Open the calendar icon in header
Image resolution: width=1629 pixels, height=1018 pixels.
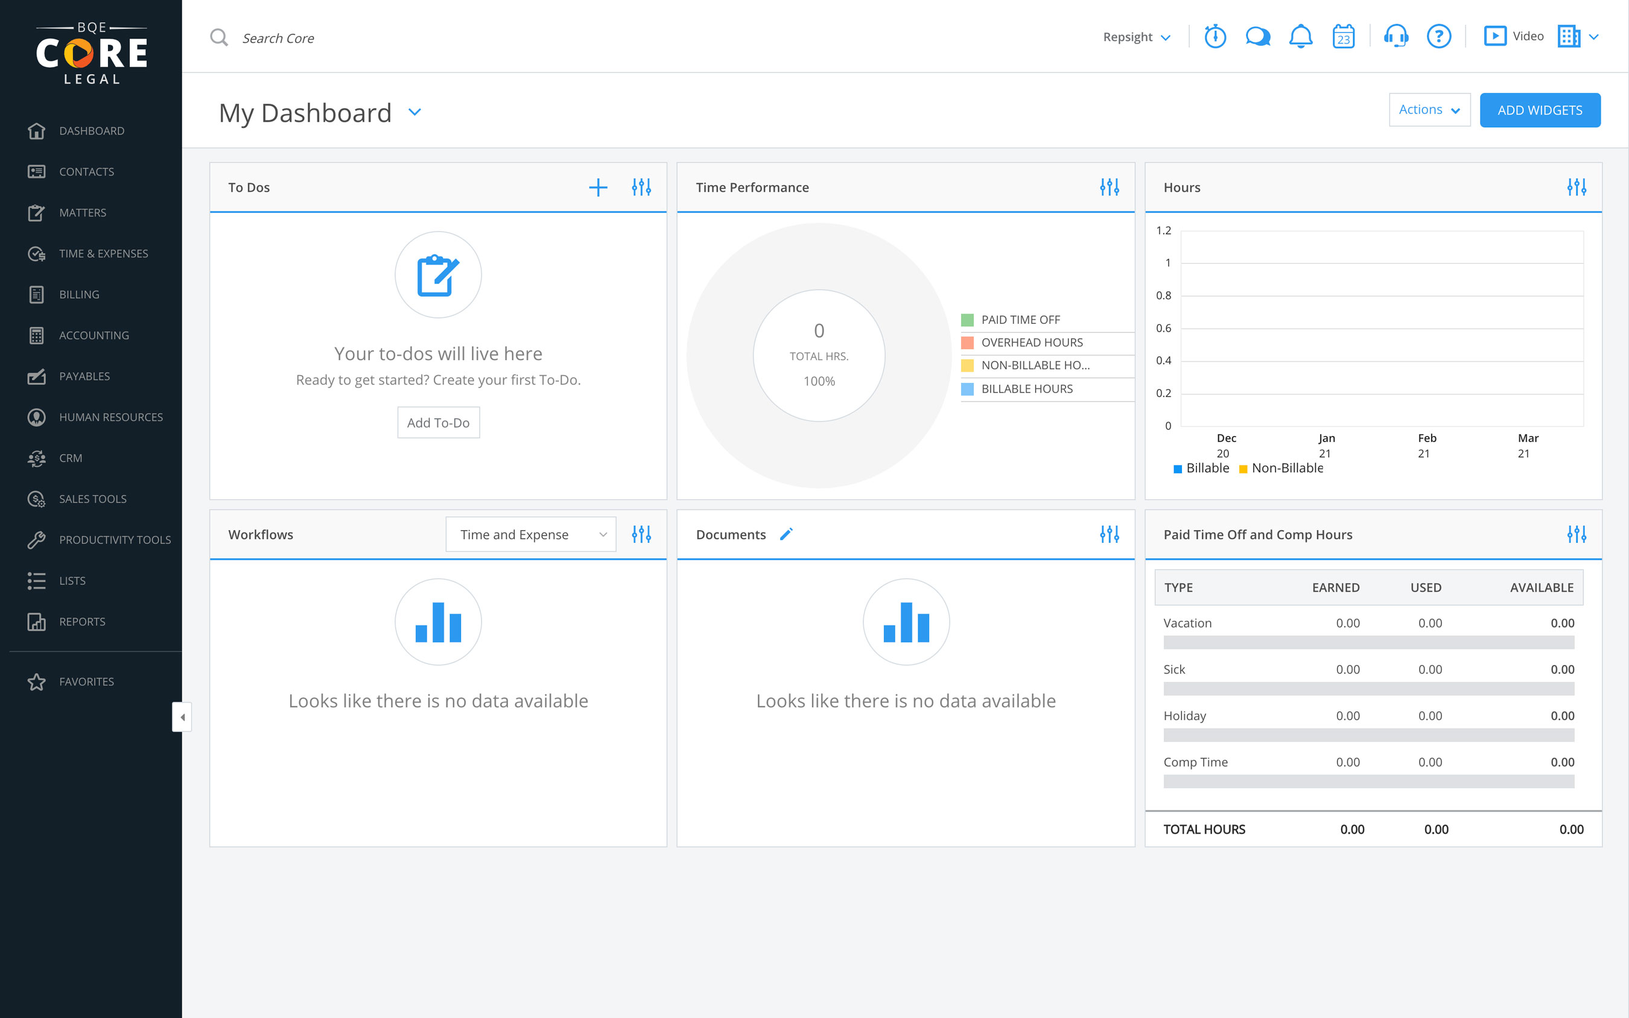(x=1343, y=36)
